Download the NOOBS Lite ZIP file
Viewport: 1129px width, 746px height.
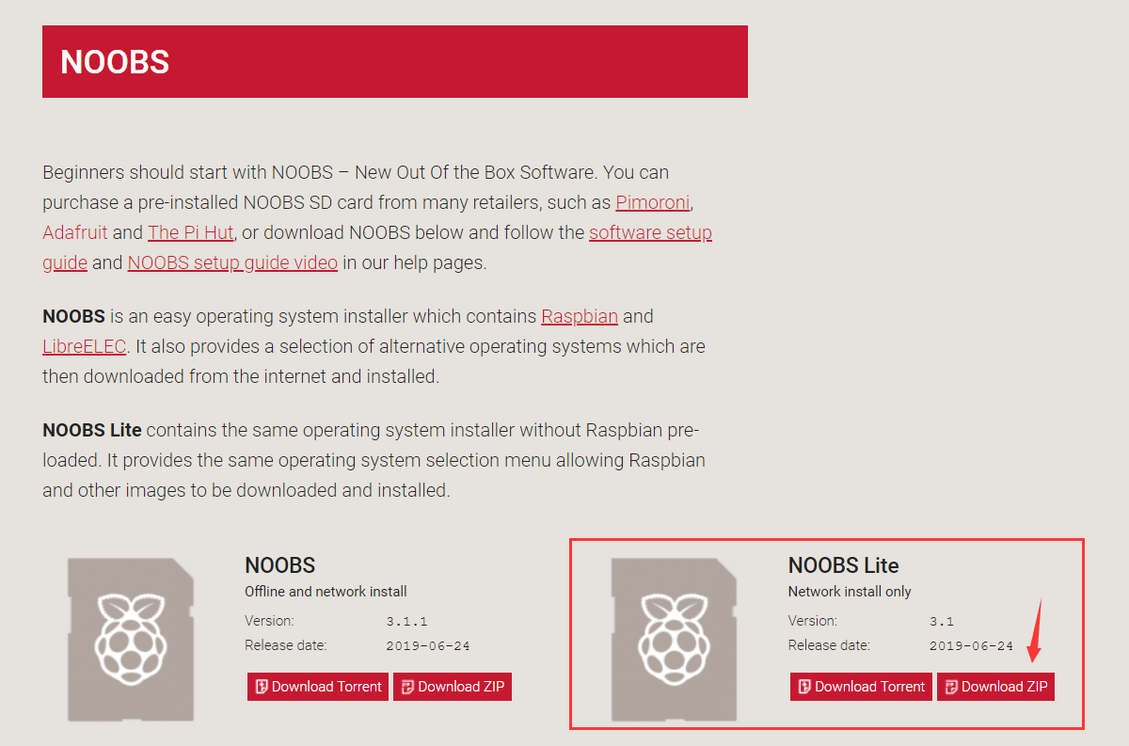[x=995, y=687]
